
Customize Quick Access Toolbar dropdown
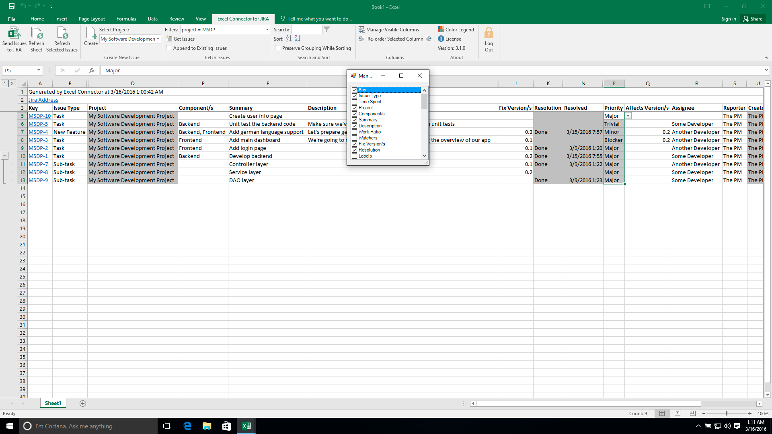pyautogui.click(x=51, y=7)
